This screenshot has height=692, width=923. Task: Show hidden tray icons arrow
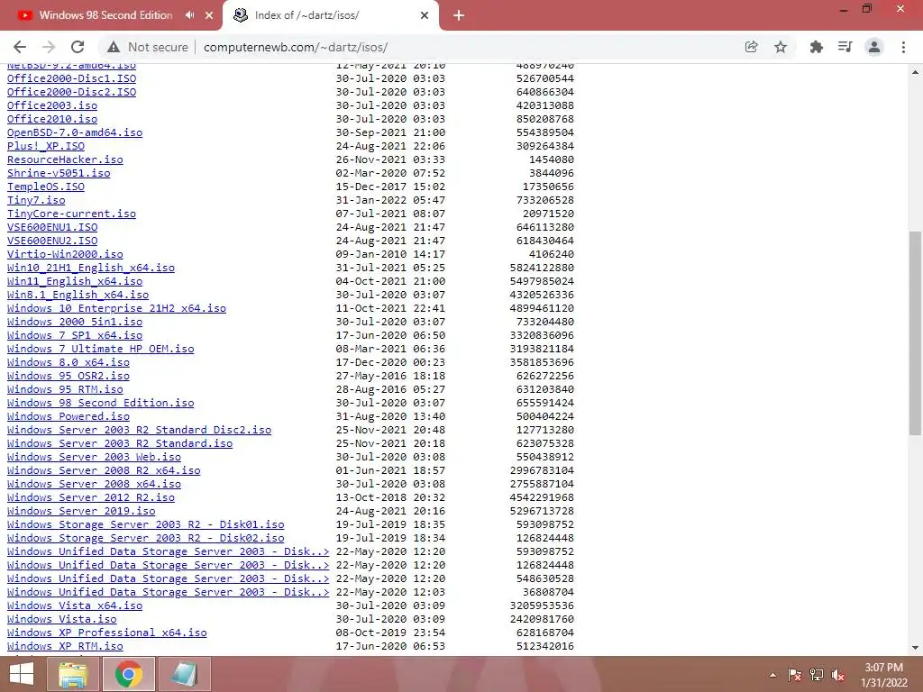[x=772, y=675]
